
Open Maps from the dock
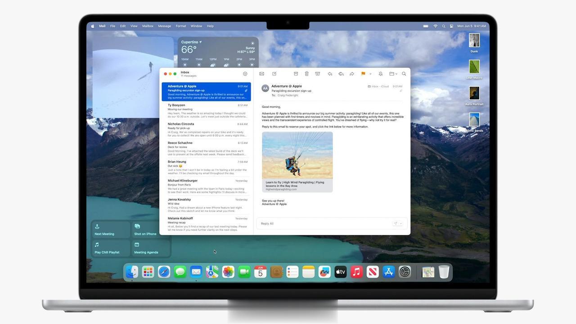[x=212, y=272]
